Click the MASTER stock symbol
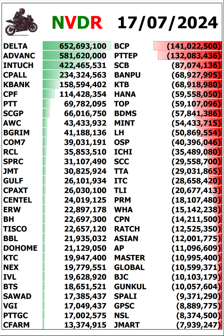224x336 pixels. click(129, 258)
